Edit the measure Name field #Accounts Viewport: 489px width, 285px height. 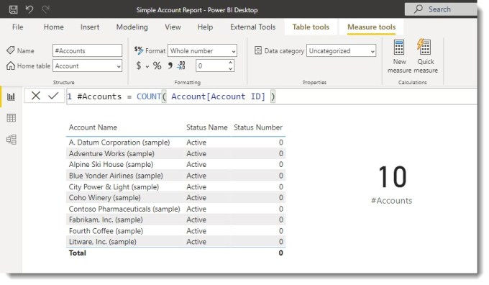pos(87,50)
